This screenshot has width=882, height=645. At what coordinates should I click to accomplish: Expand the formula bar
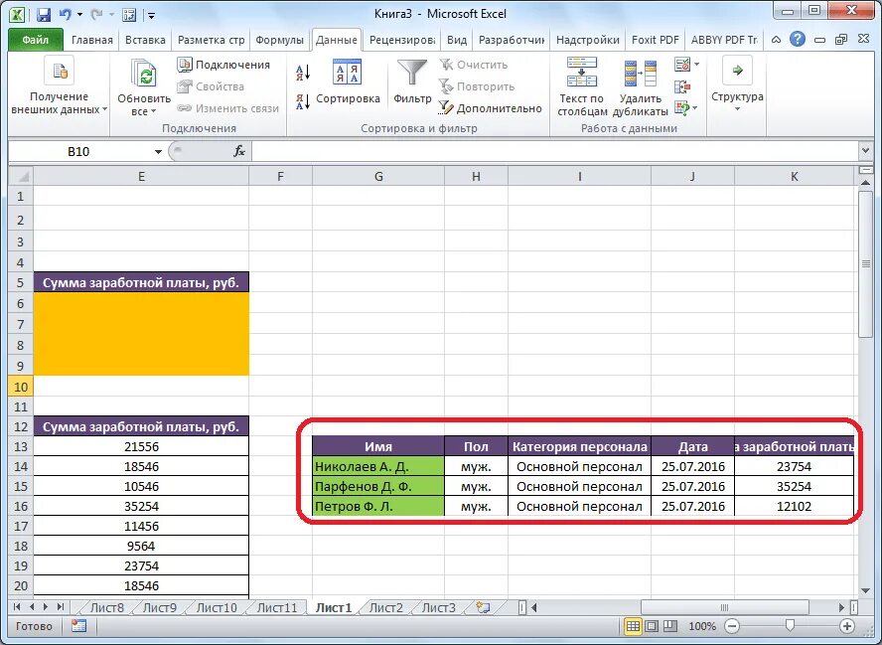click(x=865, y=151)
